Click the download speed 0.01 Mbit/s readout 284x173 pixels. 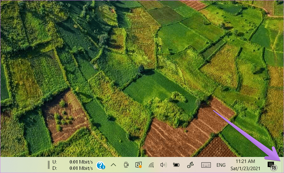(x=81, y=168)
